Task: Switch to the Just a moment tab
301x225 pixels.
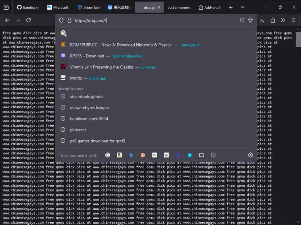Action: tap(179, 7)
